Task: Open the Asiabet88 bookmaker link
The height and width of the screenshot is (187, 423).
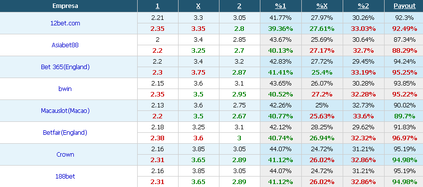Action: click(65, 45)
